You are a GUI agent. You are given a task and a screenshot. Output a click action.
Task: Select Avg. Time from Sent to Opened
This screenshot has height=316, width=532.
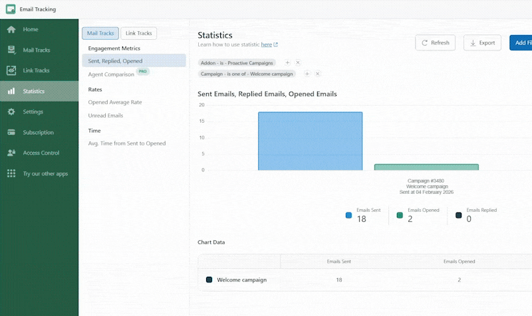127,143
